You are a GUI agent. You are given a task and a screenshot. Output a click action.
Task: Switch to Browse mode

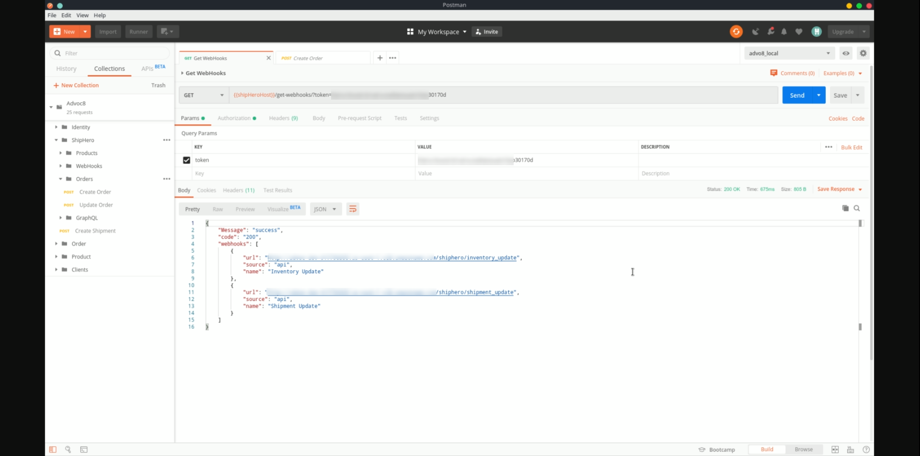[x=804, y=449]
